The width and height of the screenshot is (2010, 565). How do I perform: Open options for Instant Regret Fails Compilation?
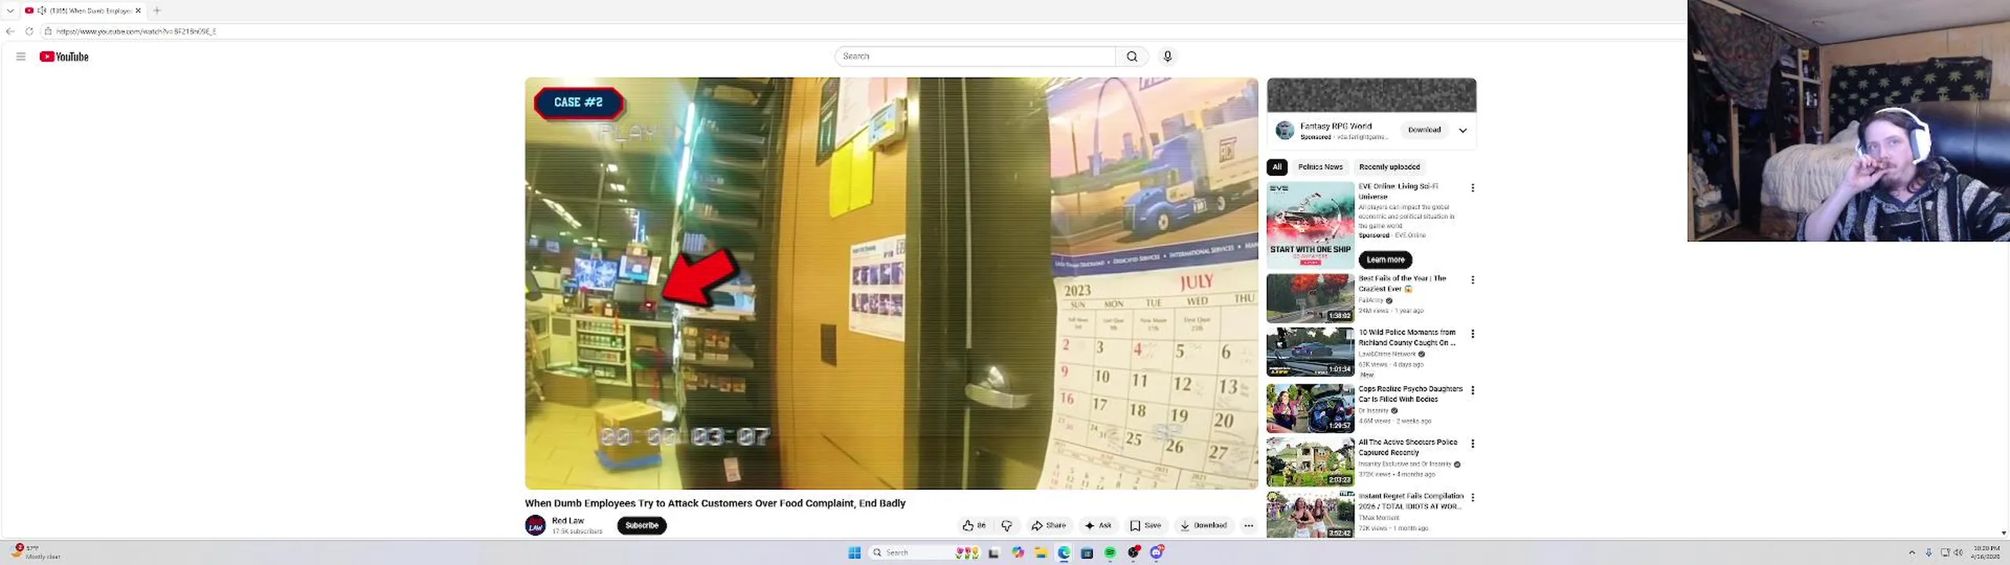point(1472,498)
